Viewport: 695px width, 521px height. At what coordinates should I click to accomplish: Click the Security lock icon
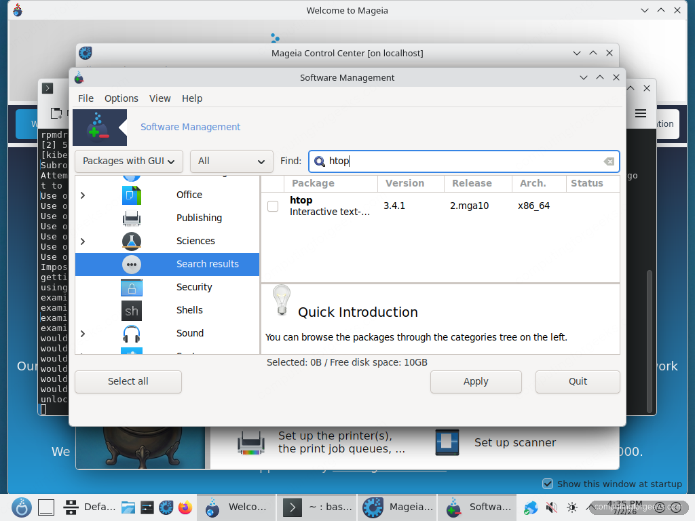tap(132, 288)
